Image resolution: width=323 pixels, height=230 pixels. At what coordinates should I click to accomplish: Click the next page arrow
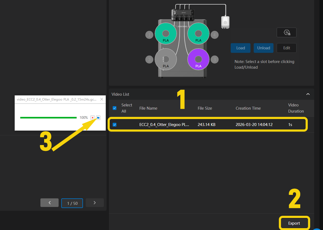94,203
